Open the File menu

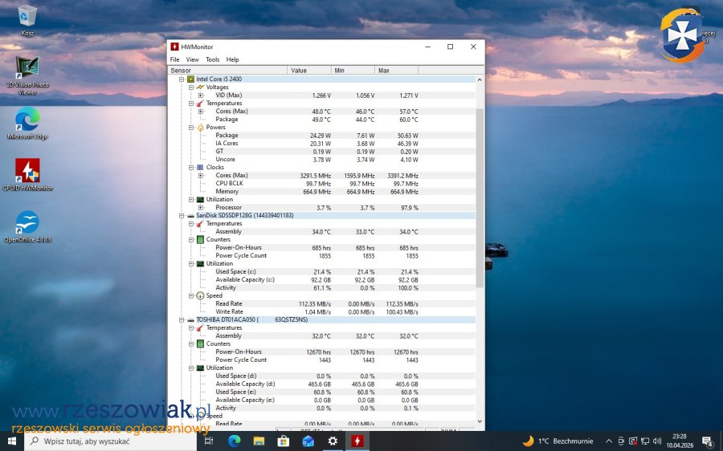click(x=174, y=59)
